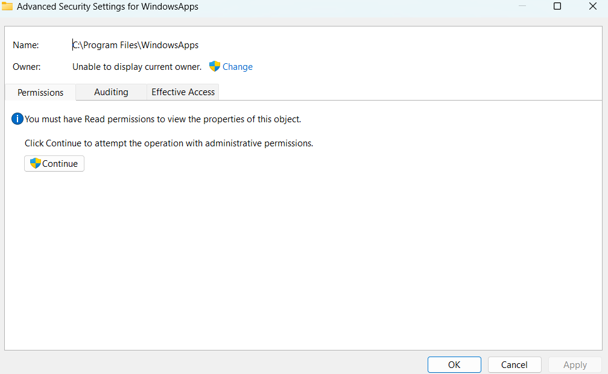Screen dimensions: 608x374
Task: Click the Change owner link
Action: [x=238, y=67]
